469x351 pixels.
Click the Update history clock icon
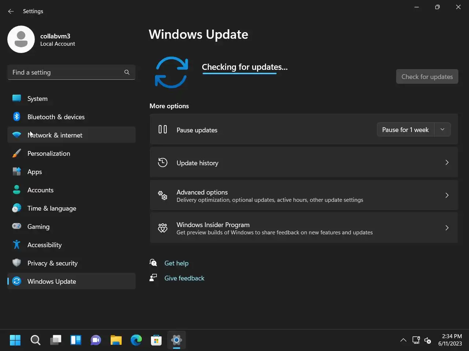coord(163,162)
